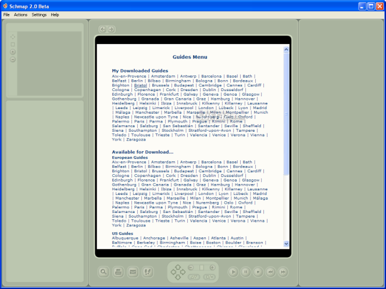Click the scrollbar up arrow in guides page

pyautogui.click(x=286, y=49)
